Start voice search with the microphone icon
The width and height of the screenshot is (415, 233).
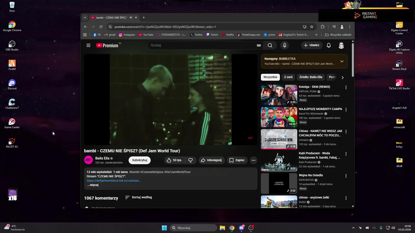click(x=285, y=45)
